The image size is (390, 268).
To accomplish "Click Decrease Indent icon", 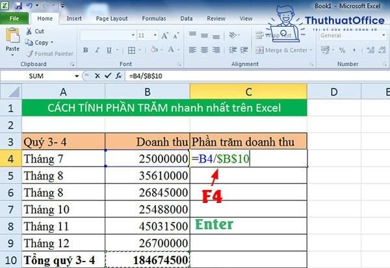I will (233, 50).
